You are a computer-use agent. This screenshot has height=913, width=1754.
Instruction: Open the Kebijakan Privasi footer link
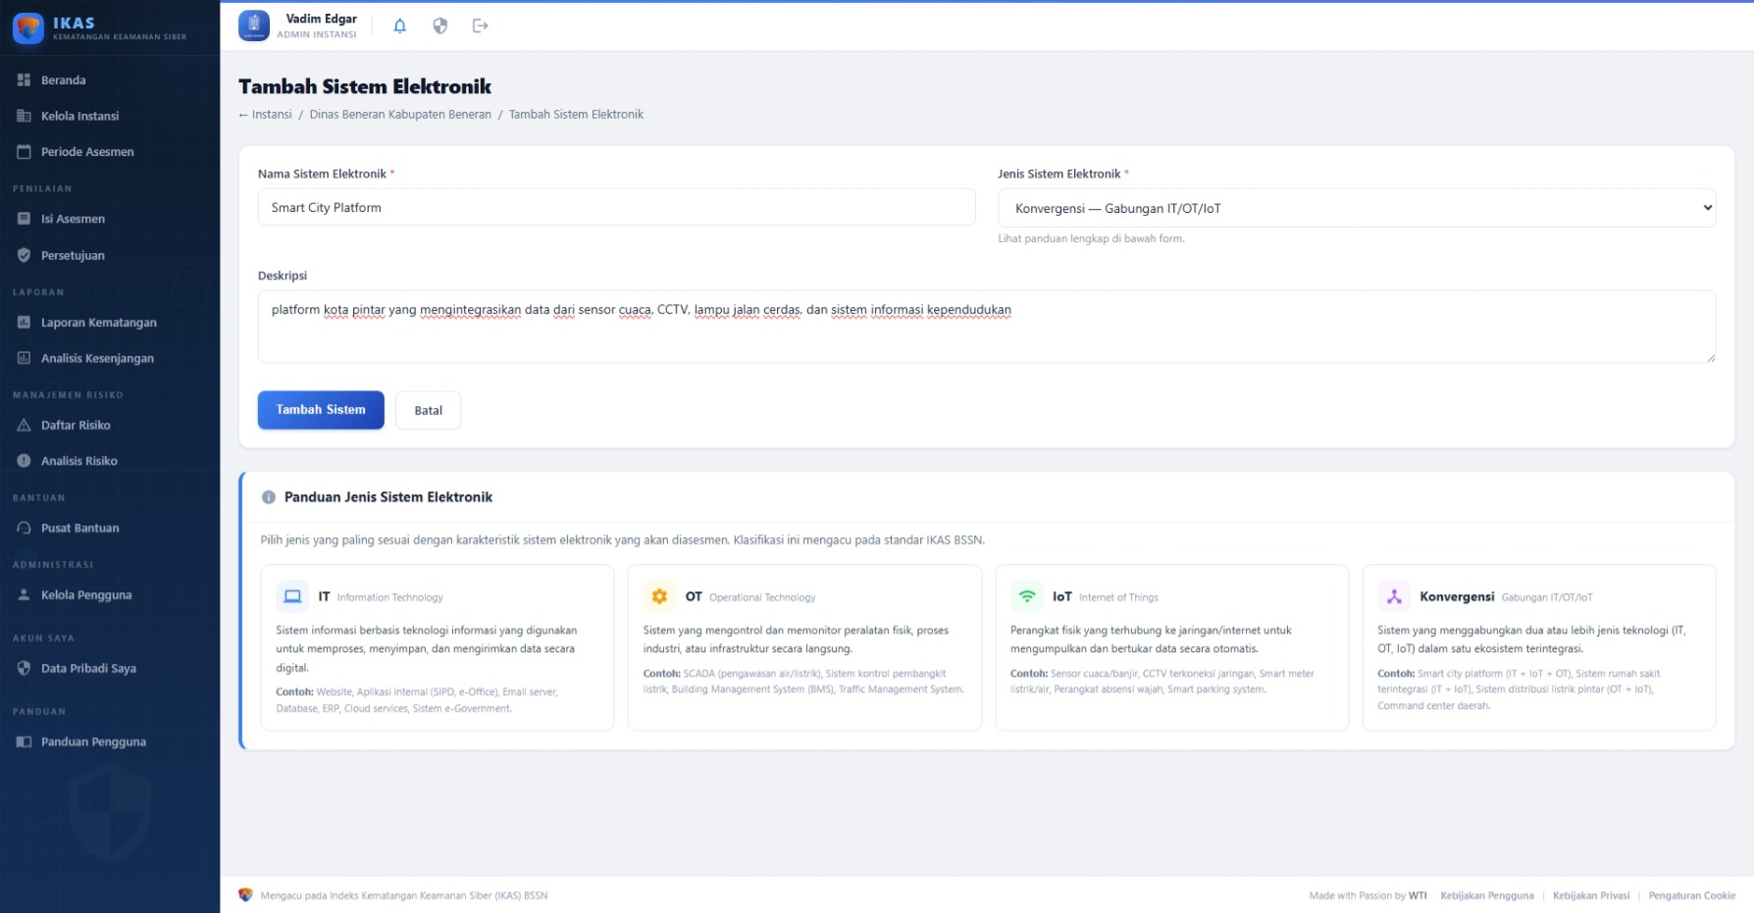pos(1590,895)
